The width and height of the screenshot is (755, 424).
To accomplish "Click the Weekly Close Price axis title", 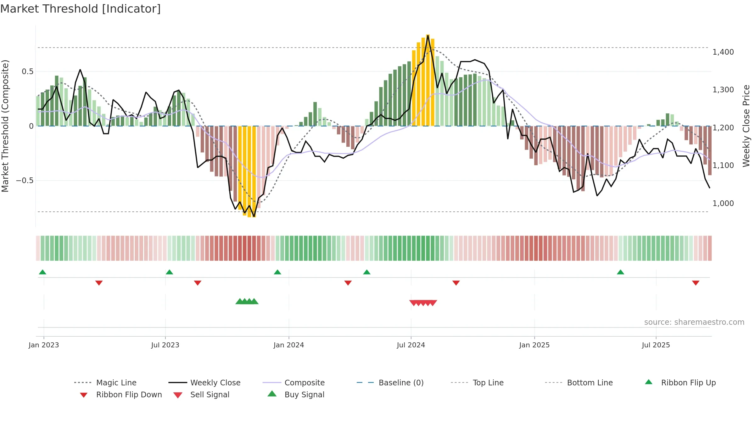I will tap(746, 126).
